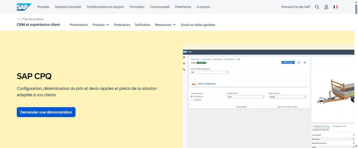358x148 pixels.
Task: Click the SAP CPQ logo in demo image
Action: (x=187, y=52)
